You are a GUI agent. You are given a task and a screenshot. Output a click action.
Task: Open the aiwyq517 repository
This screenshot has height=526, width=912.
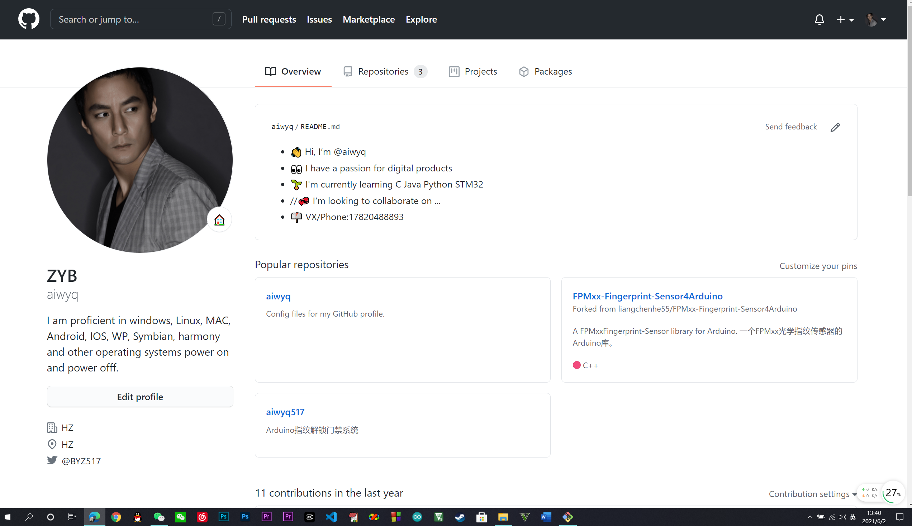pos(285,412)
